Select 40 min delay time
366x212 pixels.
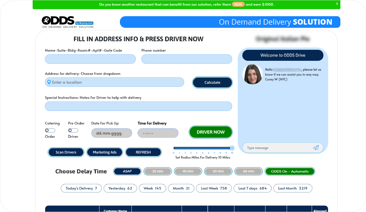click(188, 171)
